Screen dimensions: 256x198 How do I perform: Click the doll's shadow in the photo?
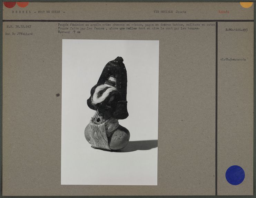click(141, 144)
